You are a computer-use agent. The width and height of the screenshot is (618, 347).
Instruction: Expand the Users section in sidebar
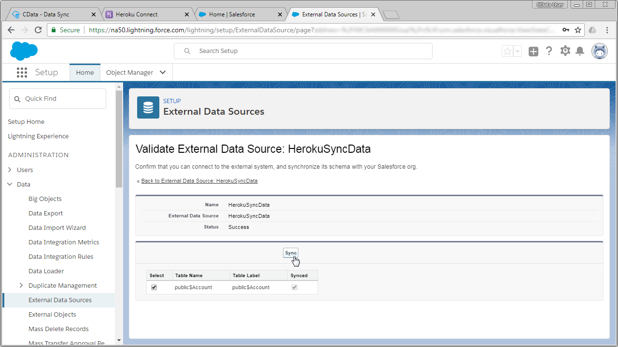[10, 170]
